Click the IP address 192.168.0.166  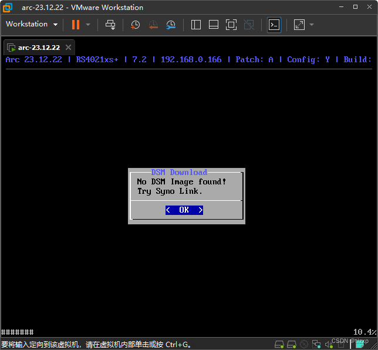tap(191, 59)
